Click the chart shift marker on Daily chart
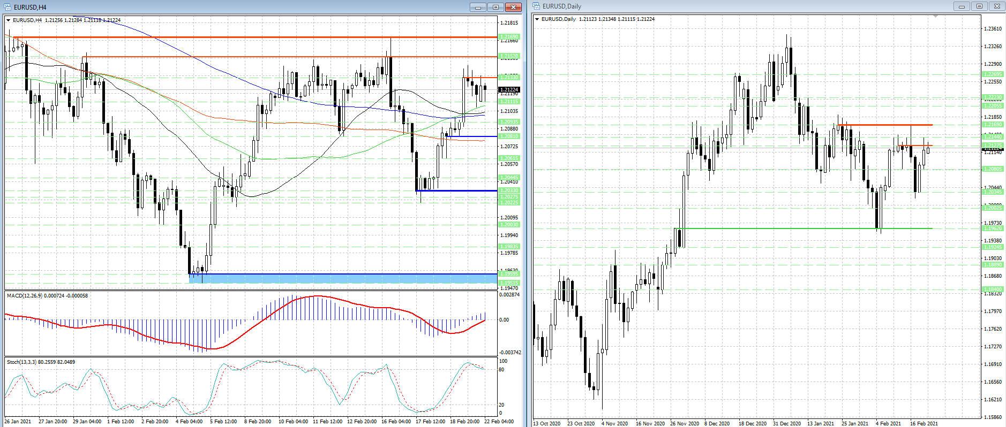This screenshot has width=1006, height=427. click(x=935, y=17)
